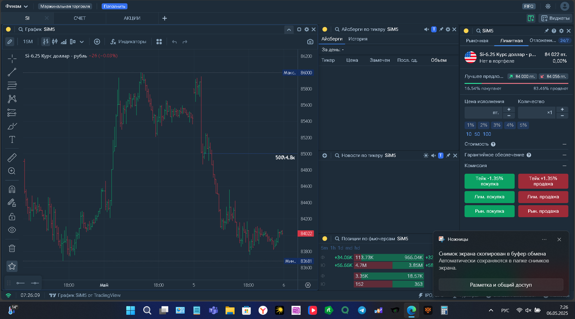Click the Рын. продажа button
Screen dimensions: 575x319
coord(543,211)
